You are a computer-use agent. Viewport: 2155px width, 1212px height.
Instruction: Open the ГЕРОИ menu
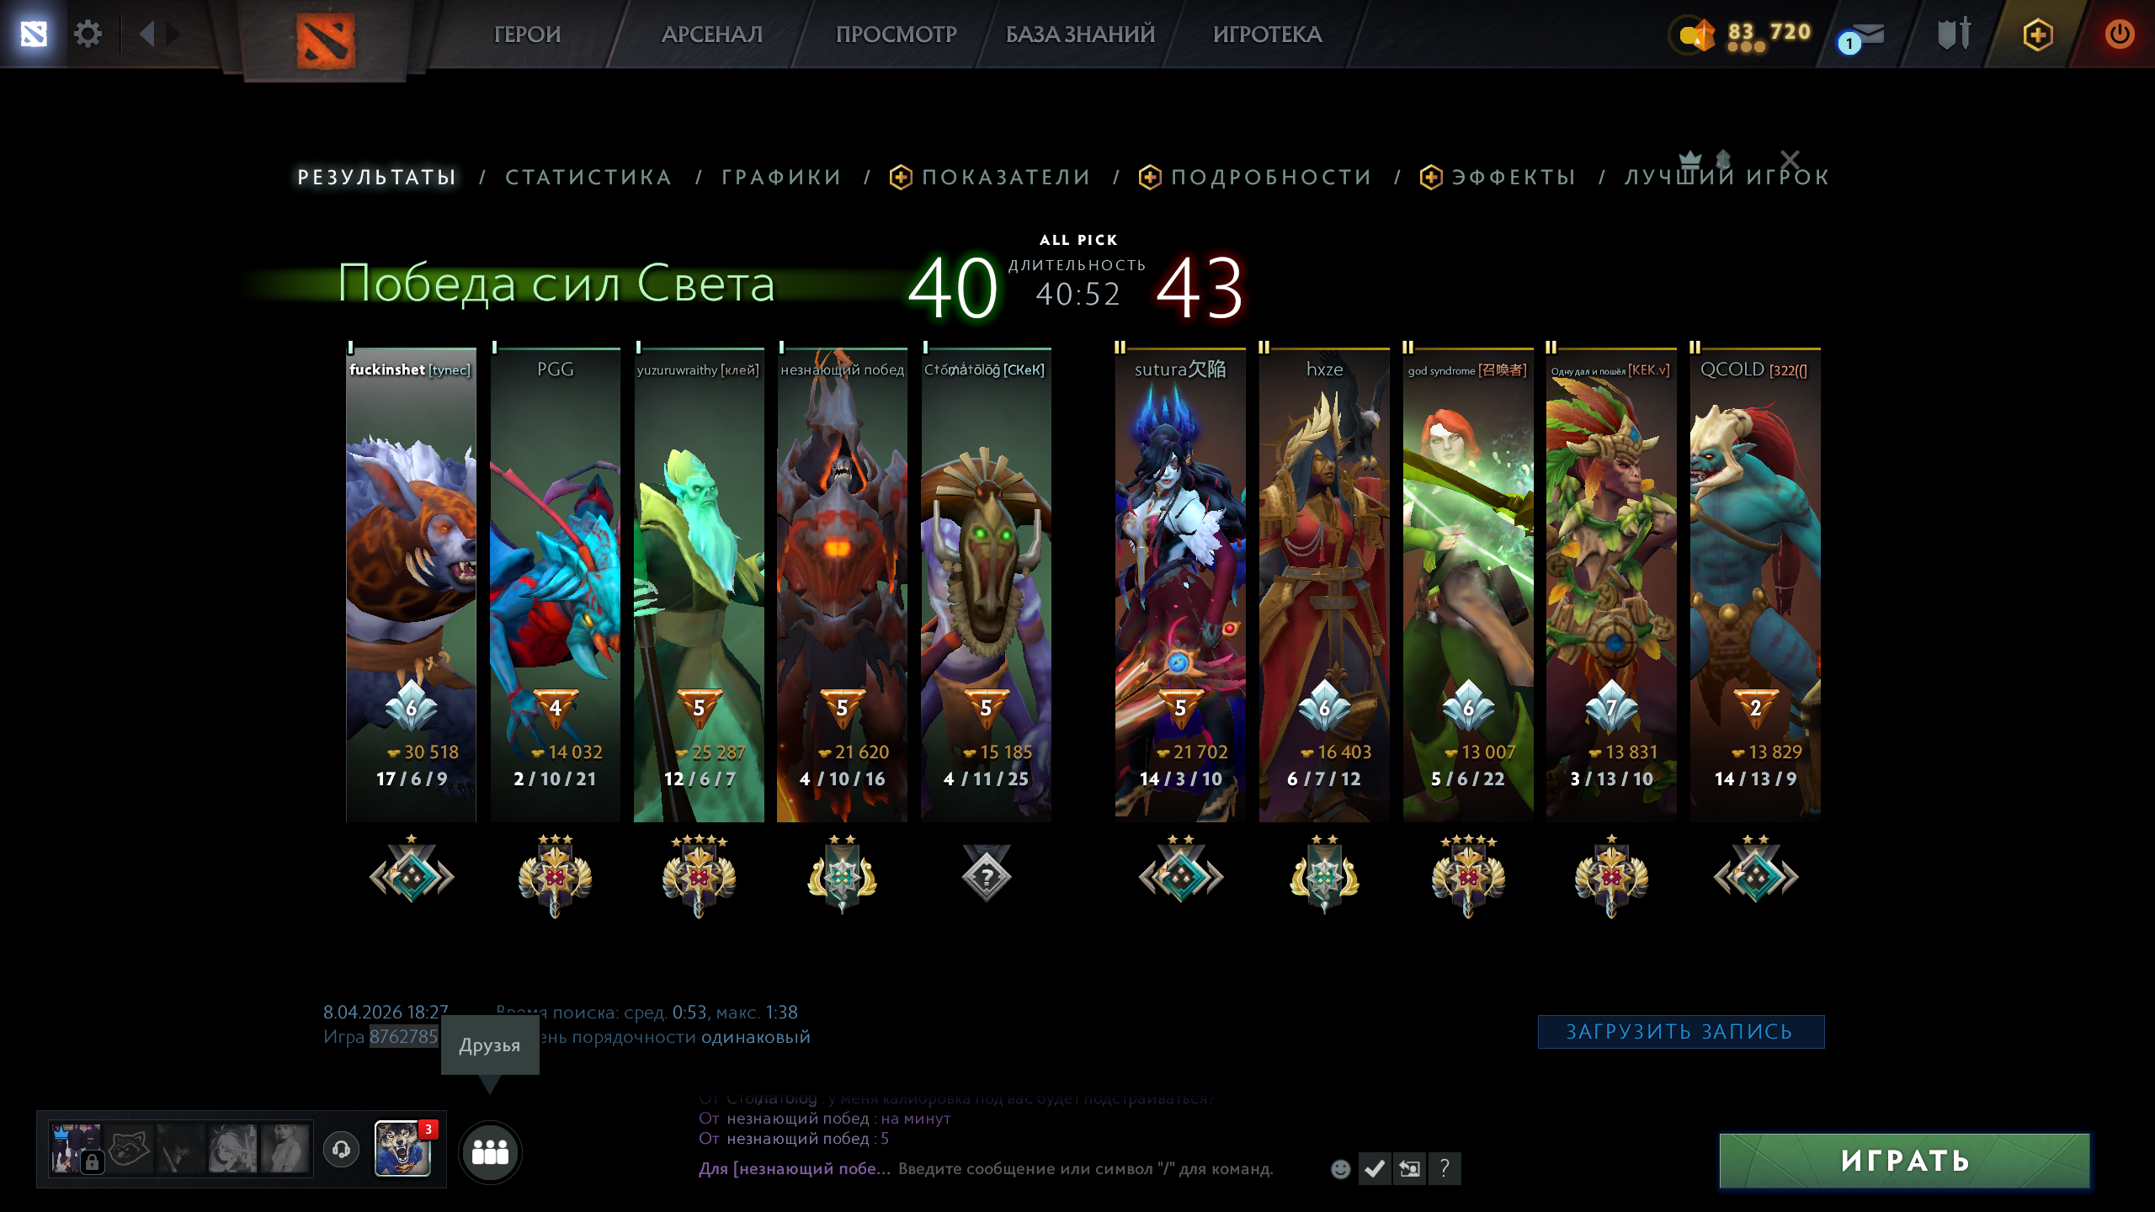tap(527, 35)
